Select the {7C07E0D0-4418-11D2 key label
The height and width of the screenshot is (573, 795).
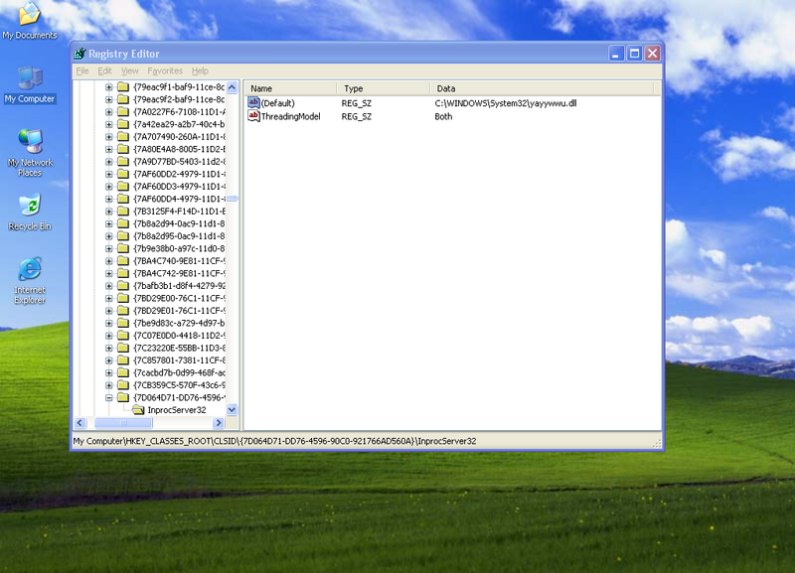pyautogui.click(x=180, y=336)
